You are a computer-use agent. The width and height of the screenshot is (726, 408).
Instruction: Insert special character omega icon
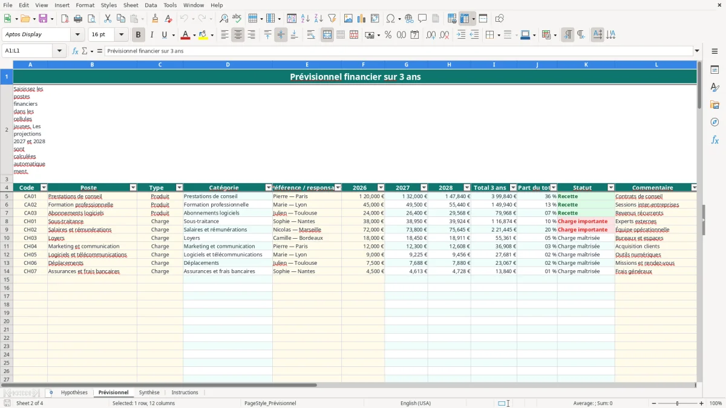(390, 19)
